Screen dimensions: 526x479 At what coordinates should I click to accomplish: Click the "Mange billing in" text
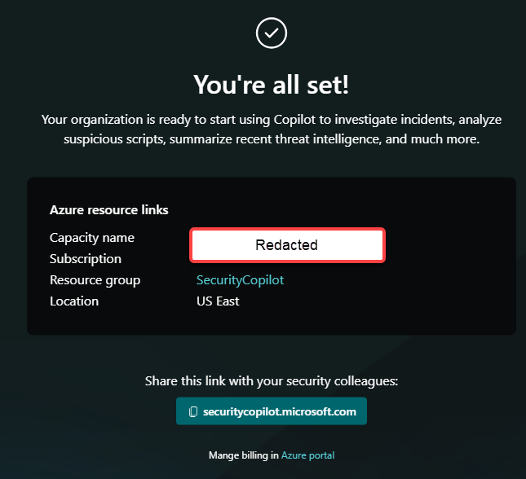click(244, 455)
